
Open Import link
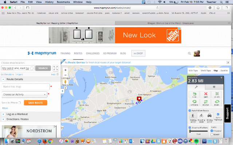(x=19, y=74)
